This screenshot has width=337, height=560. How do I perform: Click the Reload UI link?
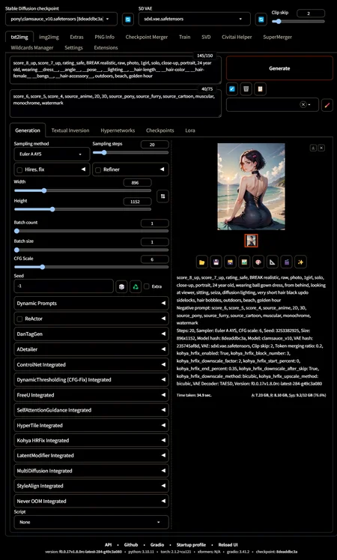pyautogui.click(x=228, y=545)
